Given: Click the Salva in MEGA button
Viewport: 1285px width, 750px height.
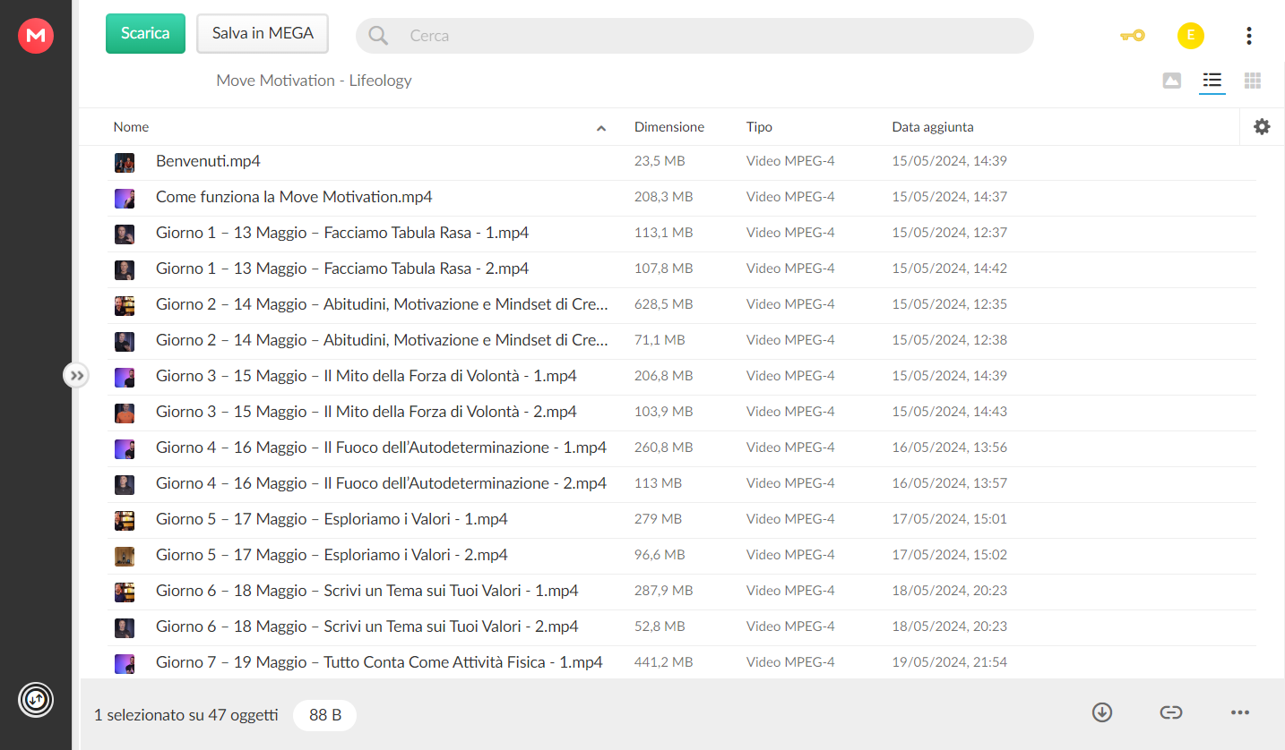Looking at the screenshot, I should point(263,33).
